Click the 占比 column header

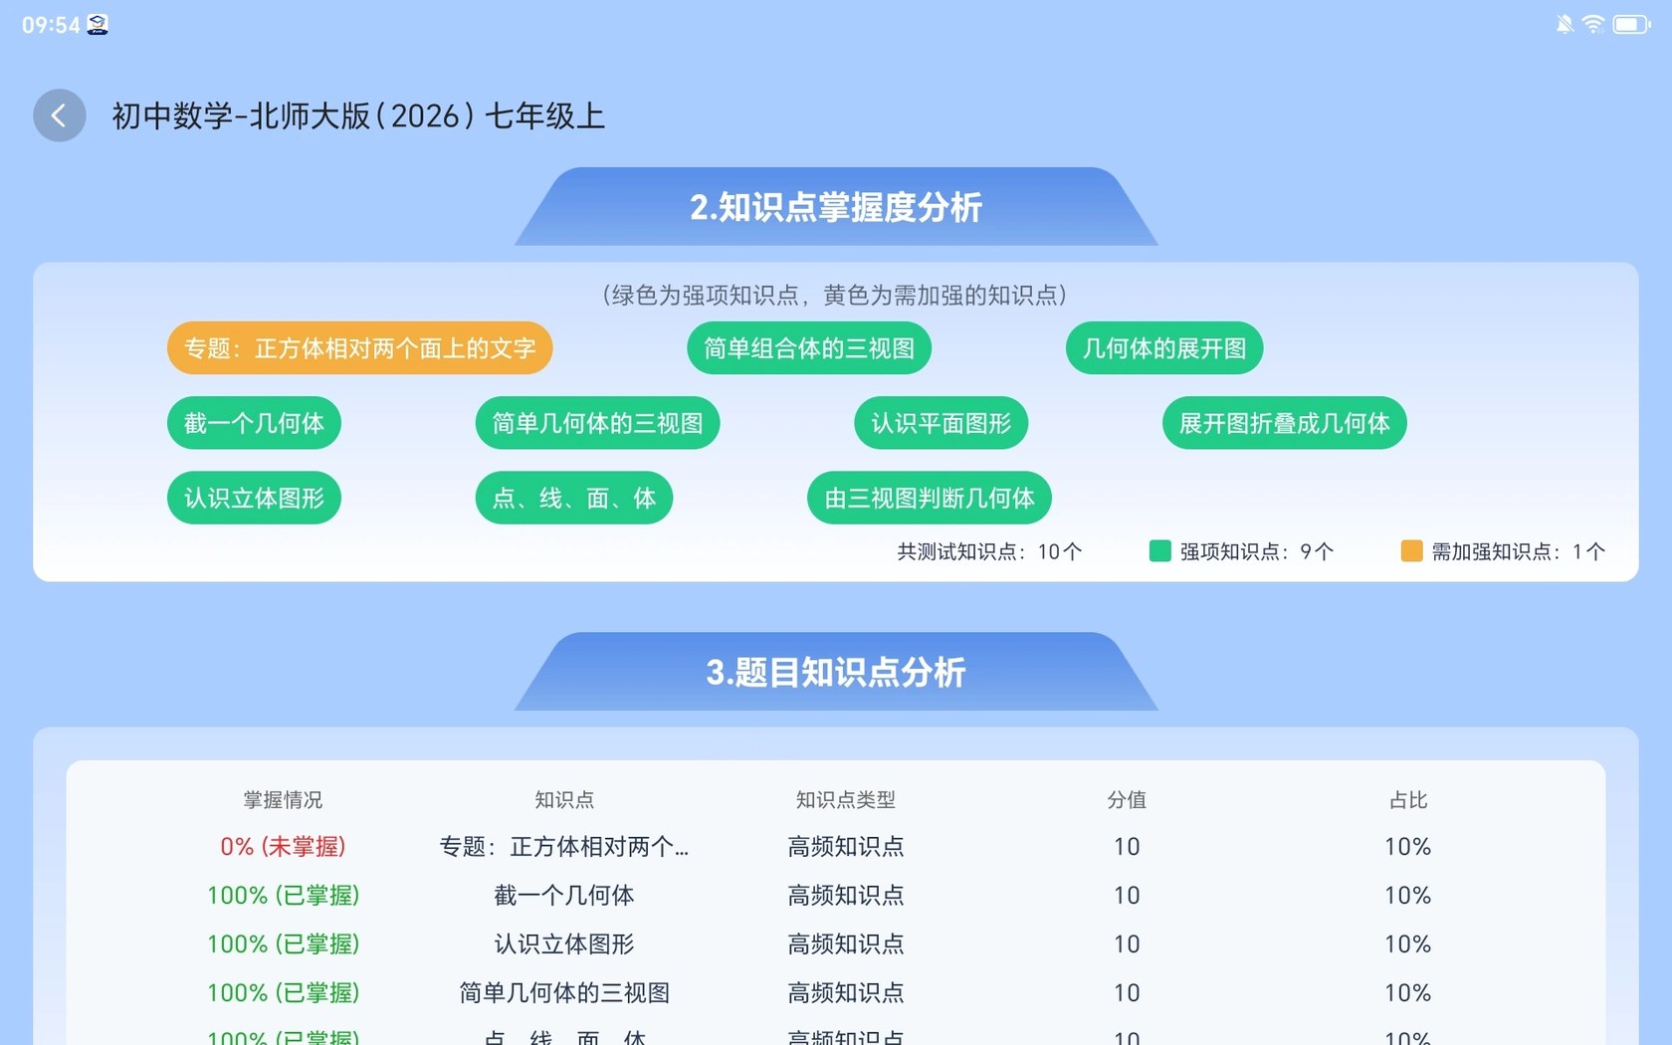pos(1408,800)
